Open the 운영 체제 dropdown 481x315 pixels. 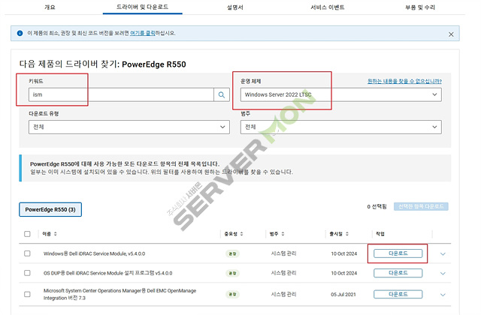(x=340, y=95)
